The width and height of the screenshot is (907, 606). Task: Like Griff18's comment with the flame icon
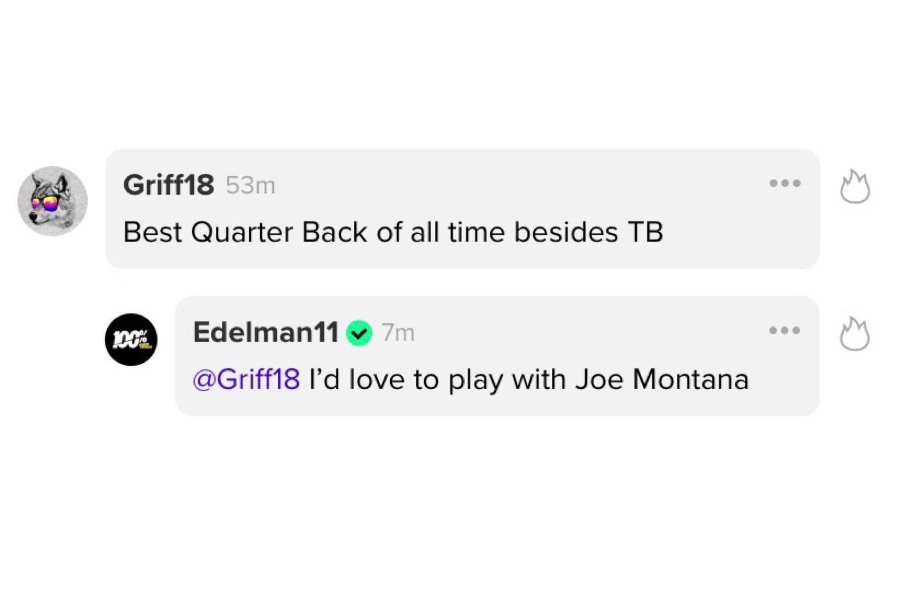coord(855,188)
